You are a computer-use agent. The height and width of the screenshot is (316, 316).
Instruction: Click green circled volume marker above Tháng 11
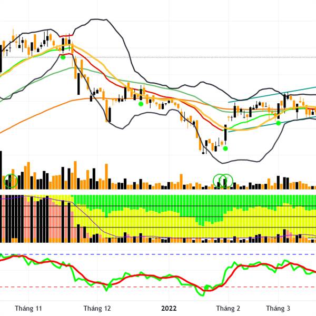(11, 181)
